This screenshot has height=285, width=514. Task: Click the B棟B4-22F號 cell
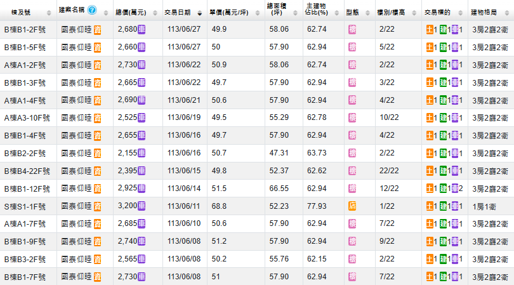click(27, 171)
